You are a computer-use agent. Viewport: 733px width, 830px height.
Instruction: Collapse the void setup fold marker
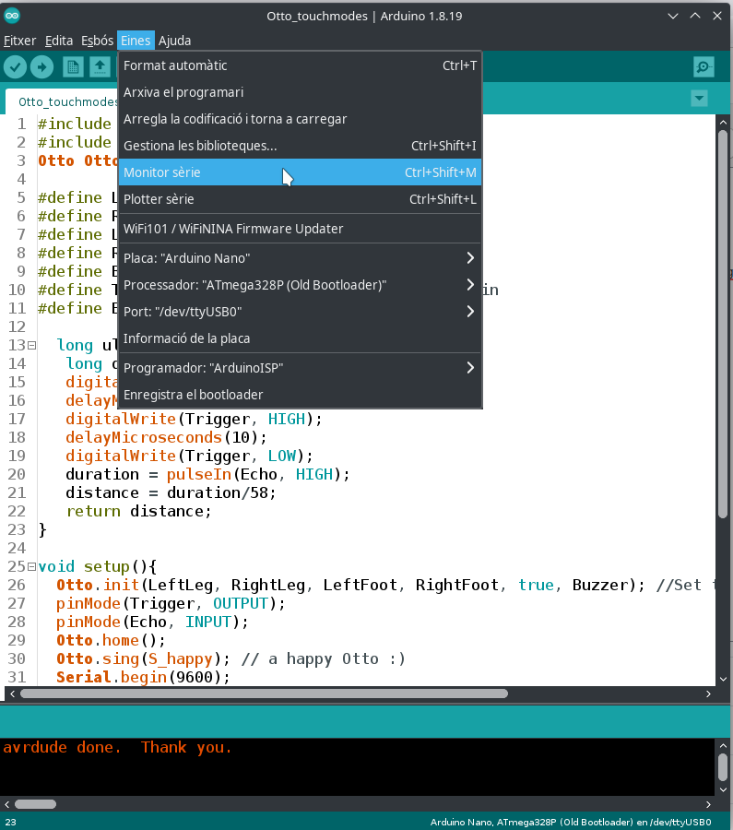[31, 566]
